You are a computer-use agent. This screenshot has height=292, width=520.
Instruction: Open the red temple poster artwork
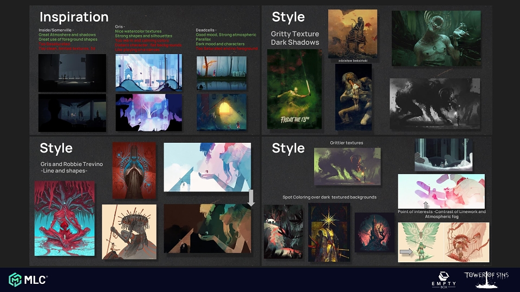pyautogui.click(x=134, y=171)
